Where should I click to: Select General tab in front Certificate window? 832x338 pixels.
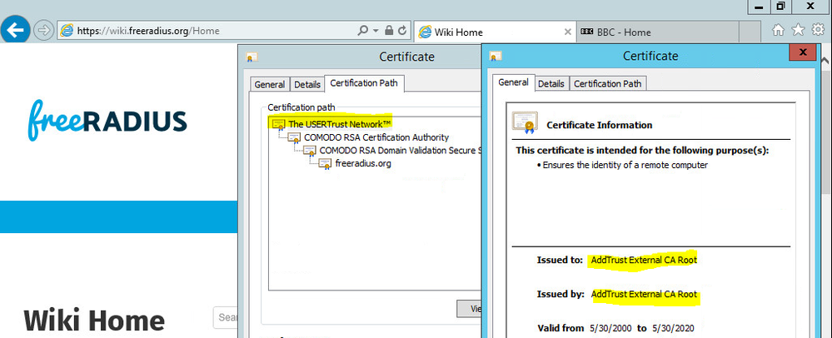click(514, 82)
